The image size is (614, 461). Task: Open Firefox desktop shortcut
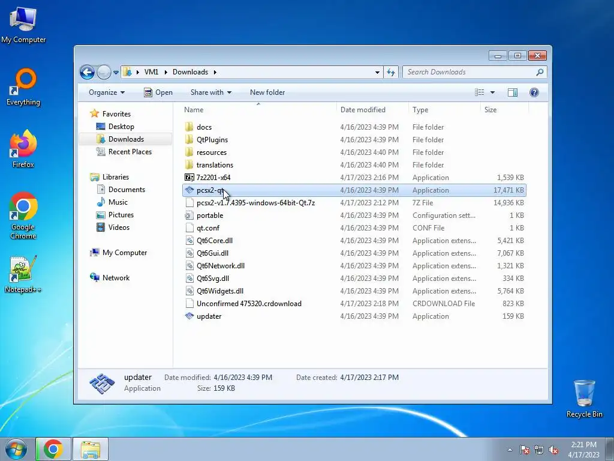pyautogui.click(x=23, y=149)
